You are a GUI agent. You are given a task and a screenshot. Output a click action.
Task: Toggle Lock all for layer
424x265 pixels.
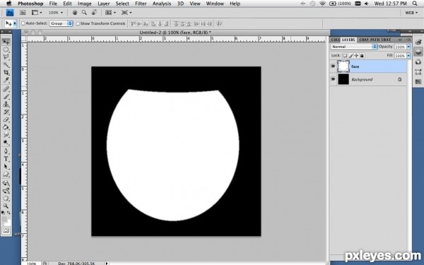(x=362, y=55)
